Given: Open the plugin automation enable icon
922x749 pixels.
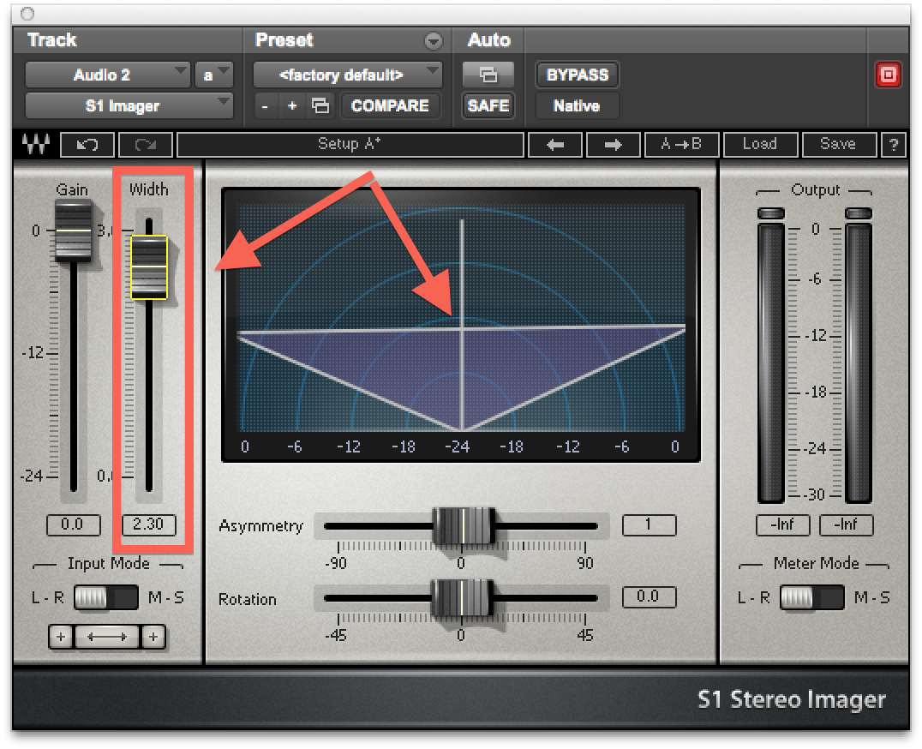Looking at the screenshot, I should pyautogui.click(x=488, y=75).
